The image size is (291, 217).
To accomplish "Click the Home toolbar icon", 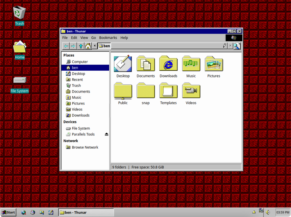I will (x=89, y=46).
